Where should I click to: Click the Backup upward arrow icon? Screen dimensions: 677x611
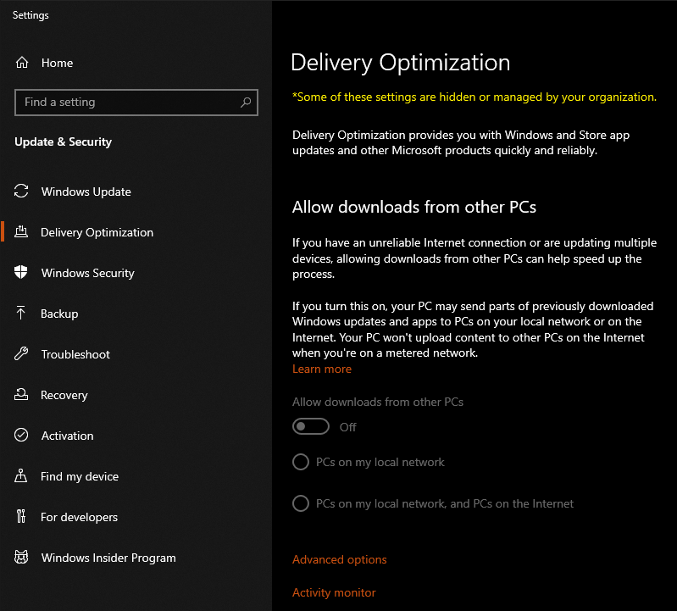20,313
